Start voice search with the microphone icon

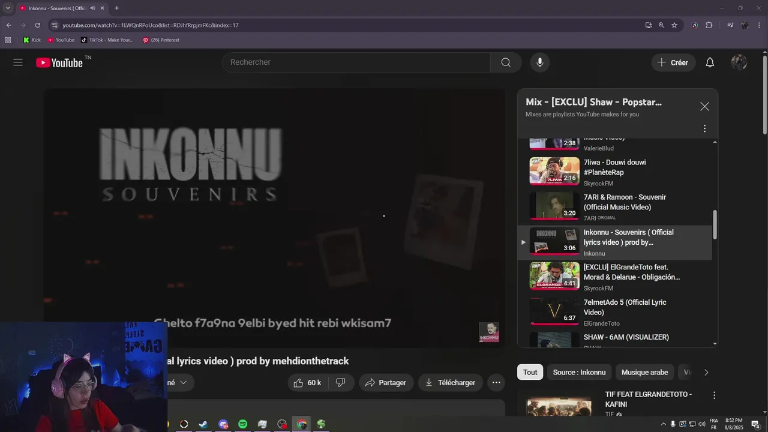point(540,62)
